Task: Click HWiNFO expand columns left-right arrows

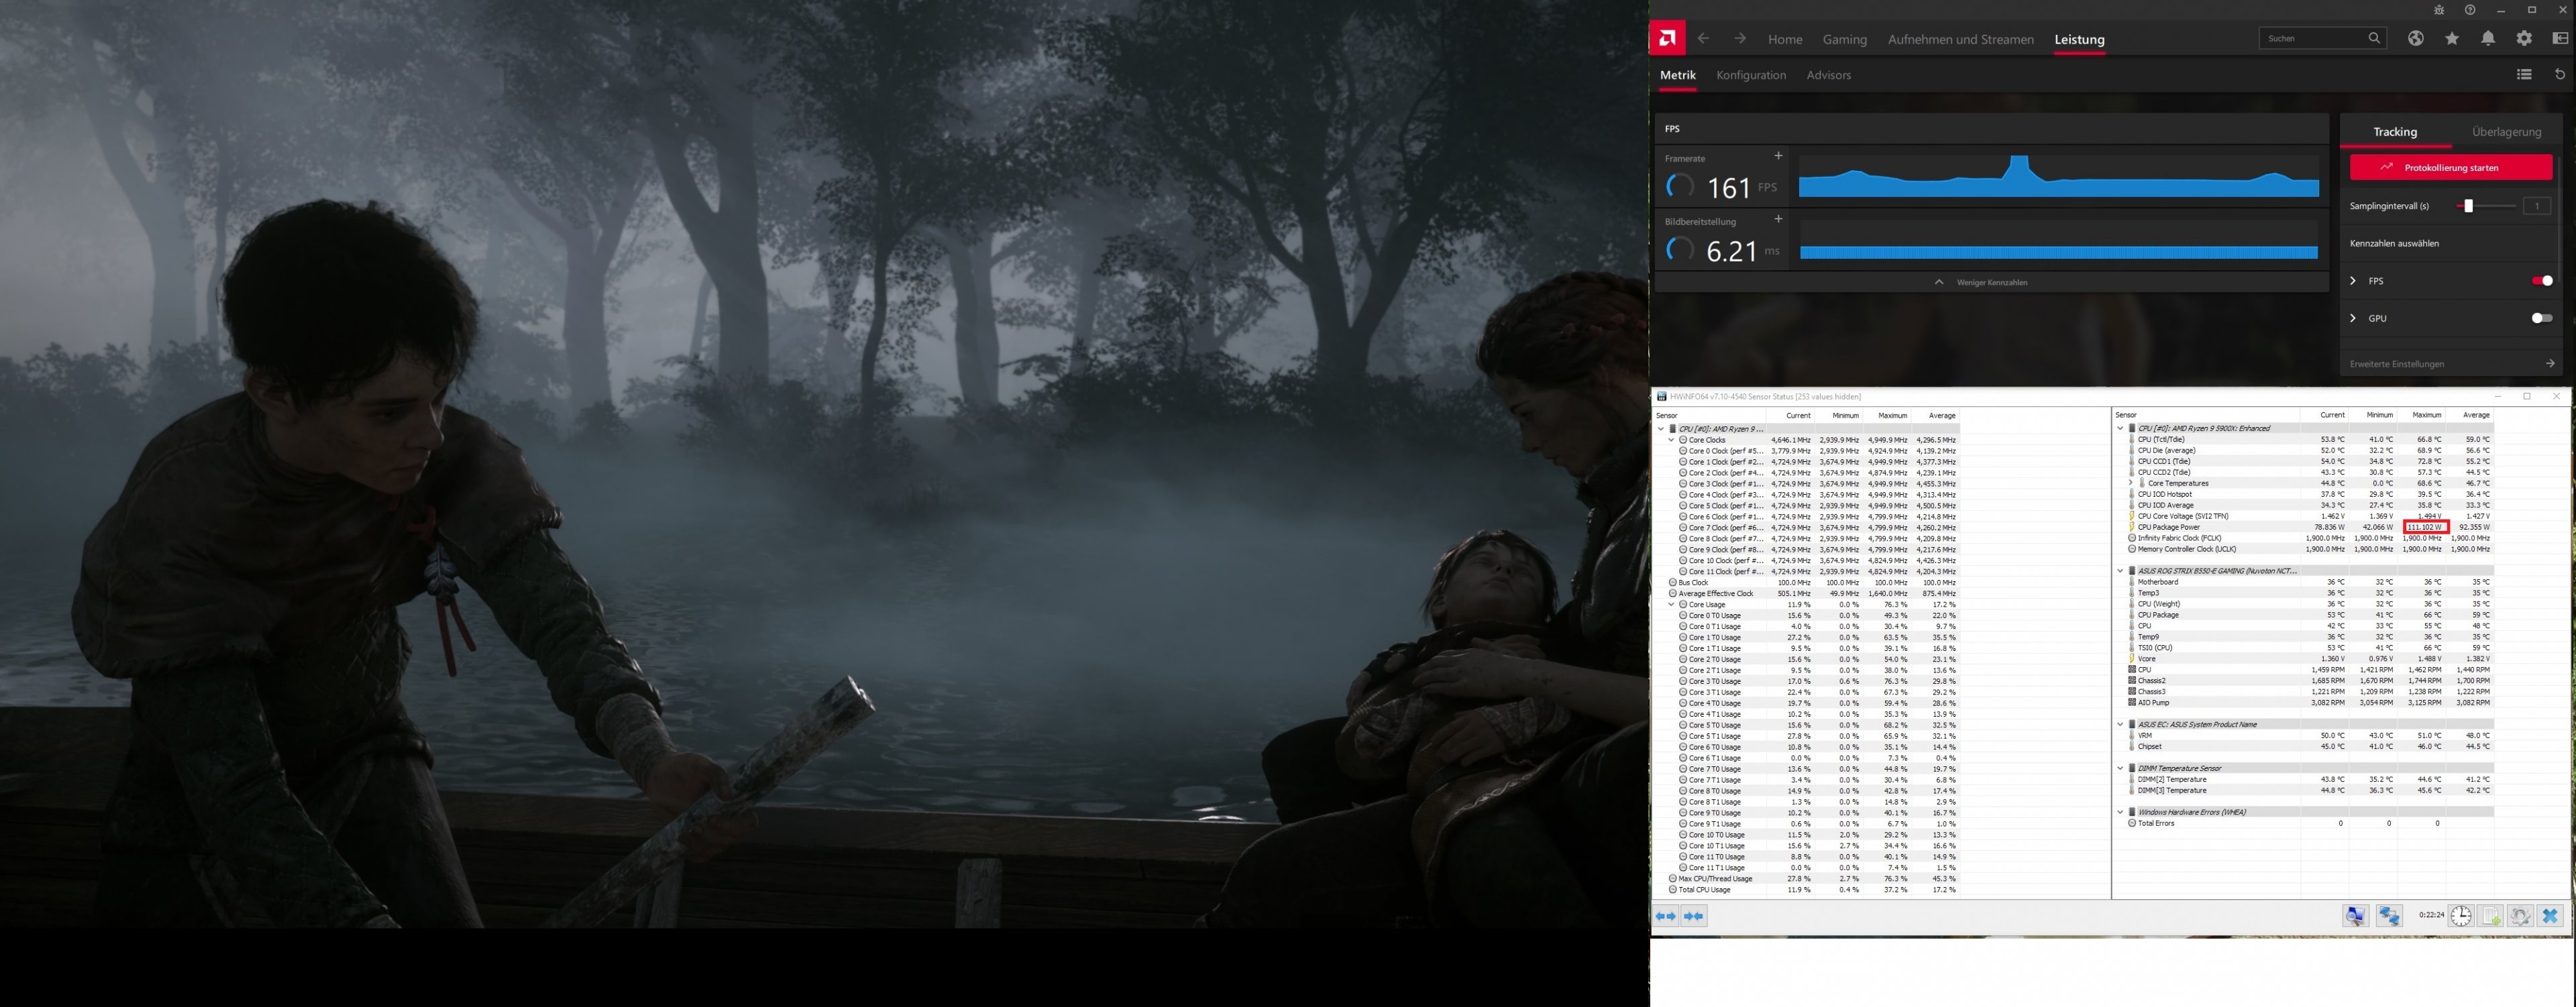Action: tap(1666, 916)
